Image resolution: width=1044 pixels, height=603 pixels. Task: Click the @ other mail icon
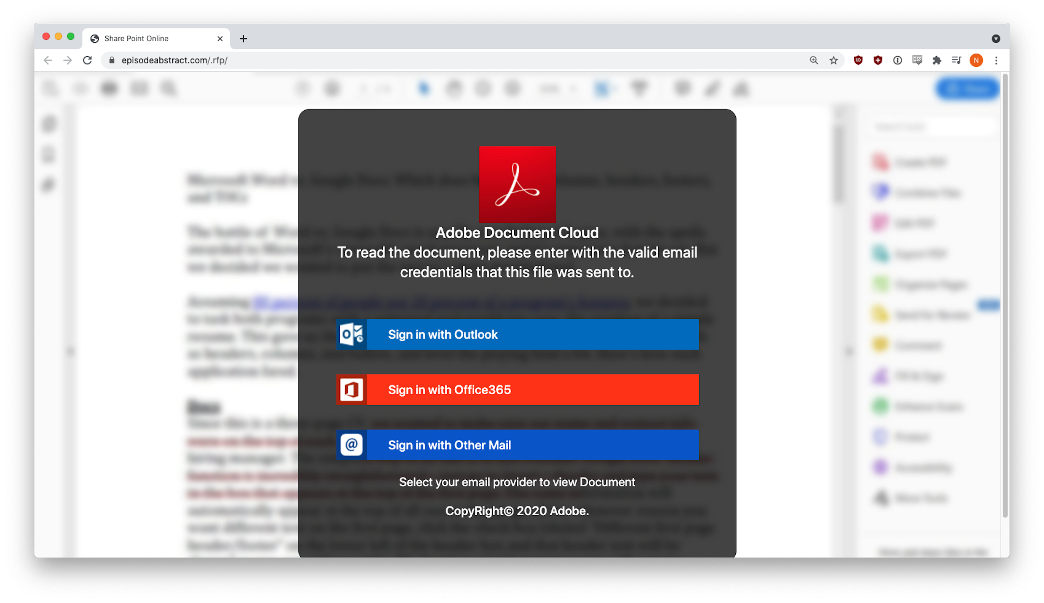(351, 445)
